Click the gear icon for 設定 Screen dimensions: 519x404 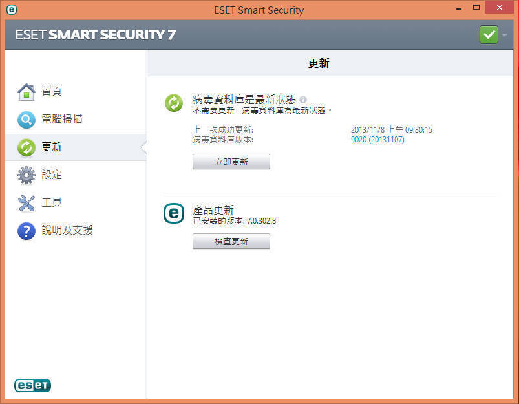pos(26,175)
